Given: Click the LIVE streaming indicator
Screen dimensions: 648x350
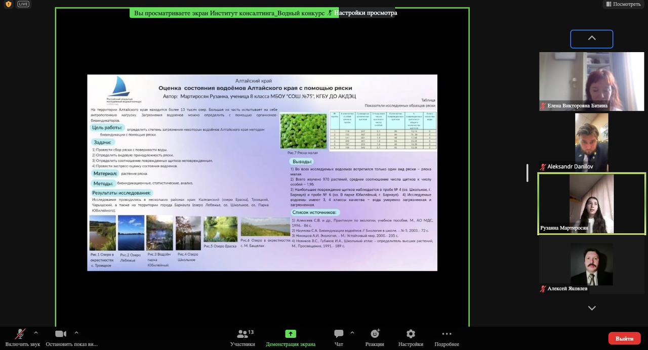Looking at the screenshot, I should pos(23,4).
